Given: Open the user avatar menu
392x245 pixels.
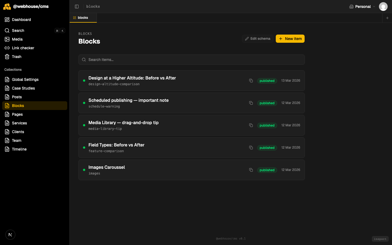Looking at the screenshot, I should point(383,6).
